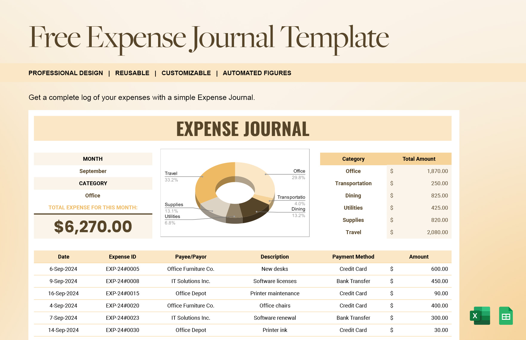Select the Date column header
This screenshot has height=340, width=526.
point(63,256)
